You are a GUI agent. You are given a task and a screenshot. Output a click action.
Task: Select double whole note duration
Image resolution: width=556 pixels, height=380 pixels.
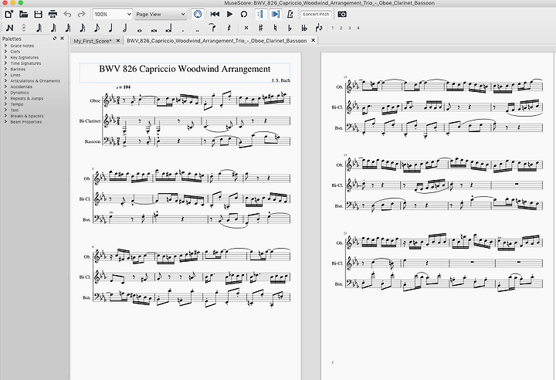click(154, 30)
